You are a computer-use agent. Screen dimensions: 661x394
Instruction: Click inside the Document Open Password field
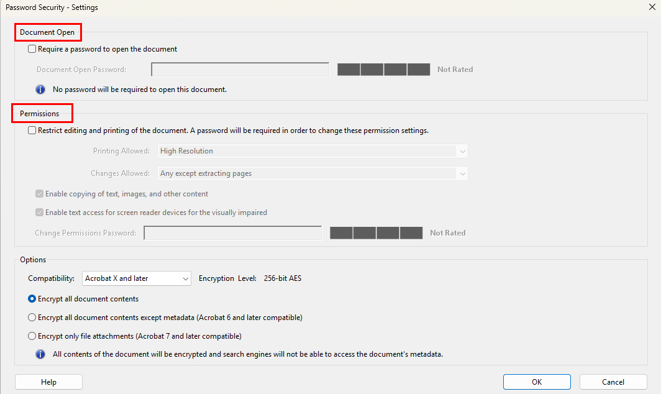pyautogui.click(x=239, y=69)
